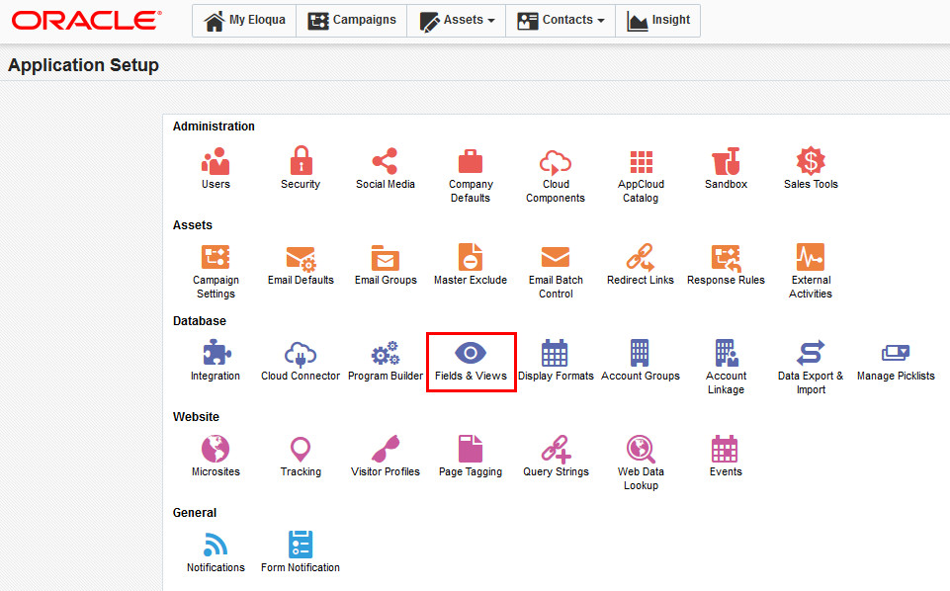The height and width of the screenshot is (591, 950).
Task: Open Data Export & Import icon
Action: [811, 353]
